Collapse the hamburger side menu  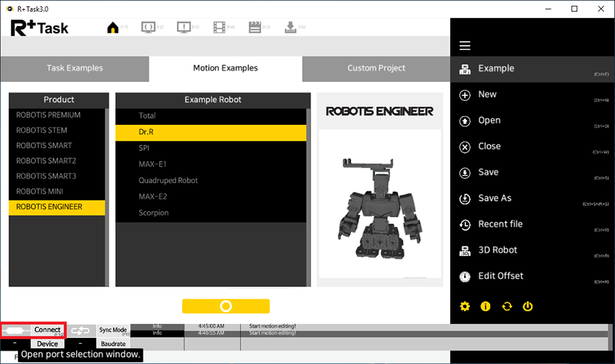[465, 46]
